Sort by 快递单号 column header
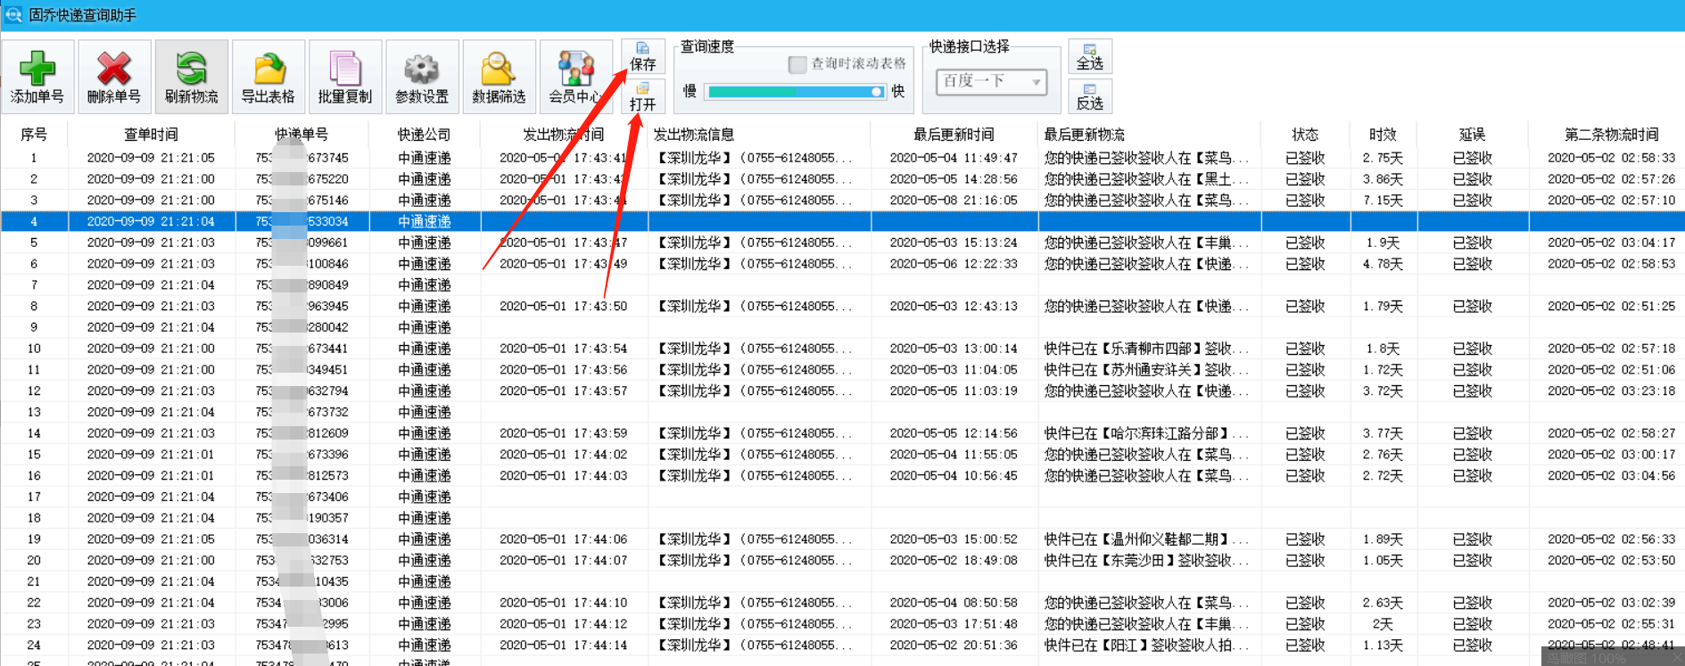Viewport: 1685px width, 666px height. (301, 134)
